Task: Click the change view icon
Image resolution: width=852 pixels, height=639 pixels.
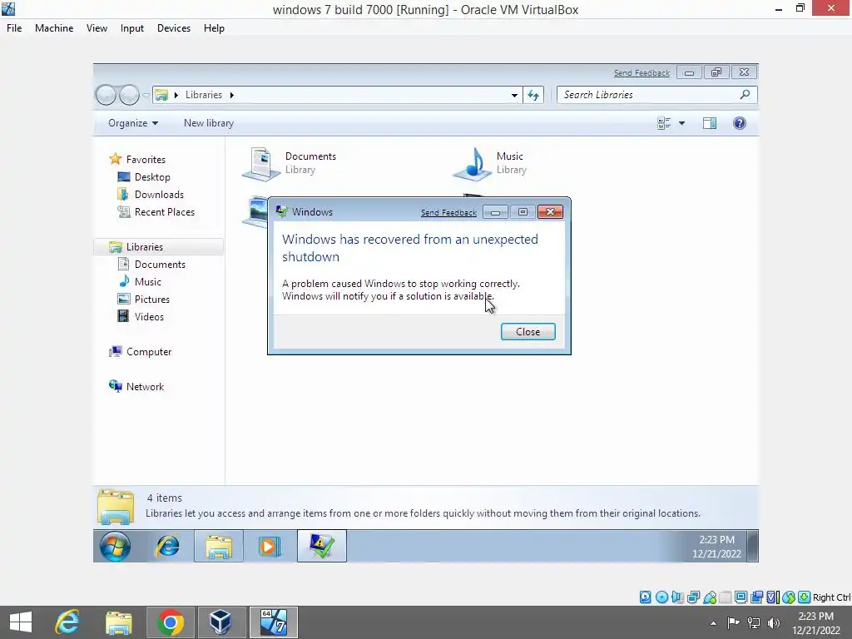Action: (664, 123)
